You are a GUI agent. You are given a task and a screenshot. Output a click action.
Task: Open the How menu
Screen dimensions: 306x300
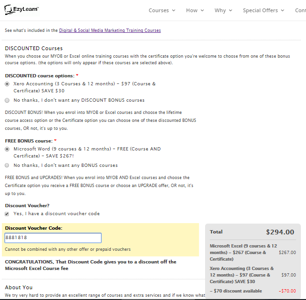pos(195,10)
